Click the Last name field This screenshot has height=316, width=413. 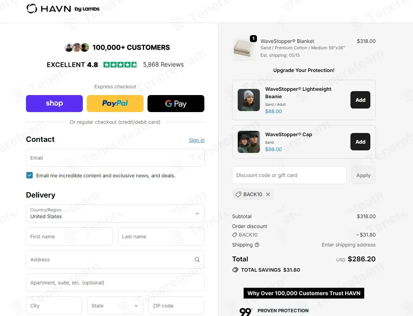pos(161,236)
